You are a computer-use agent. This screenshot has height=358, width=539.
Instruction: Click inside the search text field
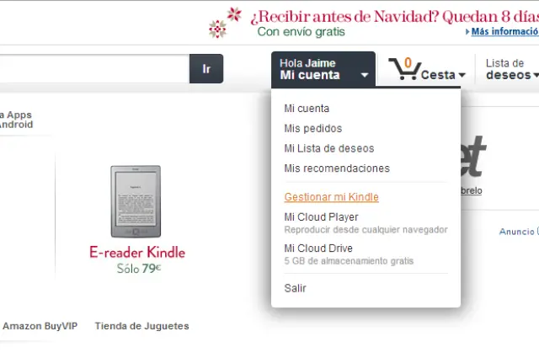click(x=93, y=68)
